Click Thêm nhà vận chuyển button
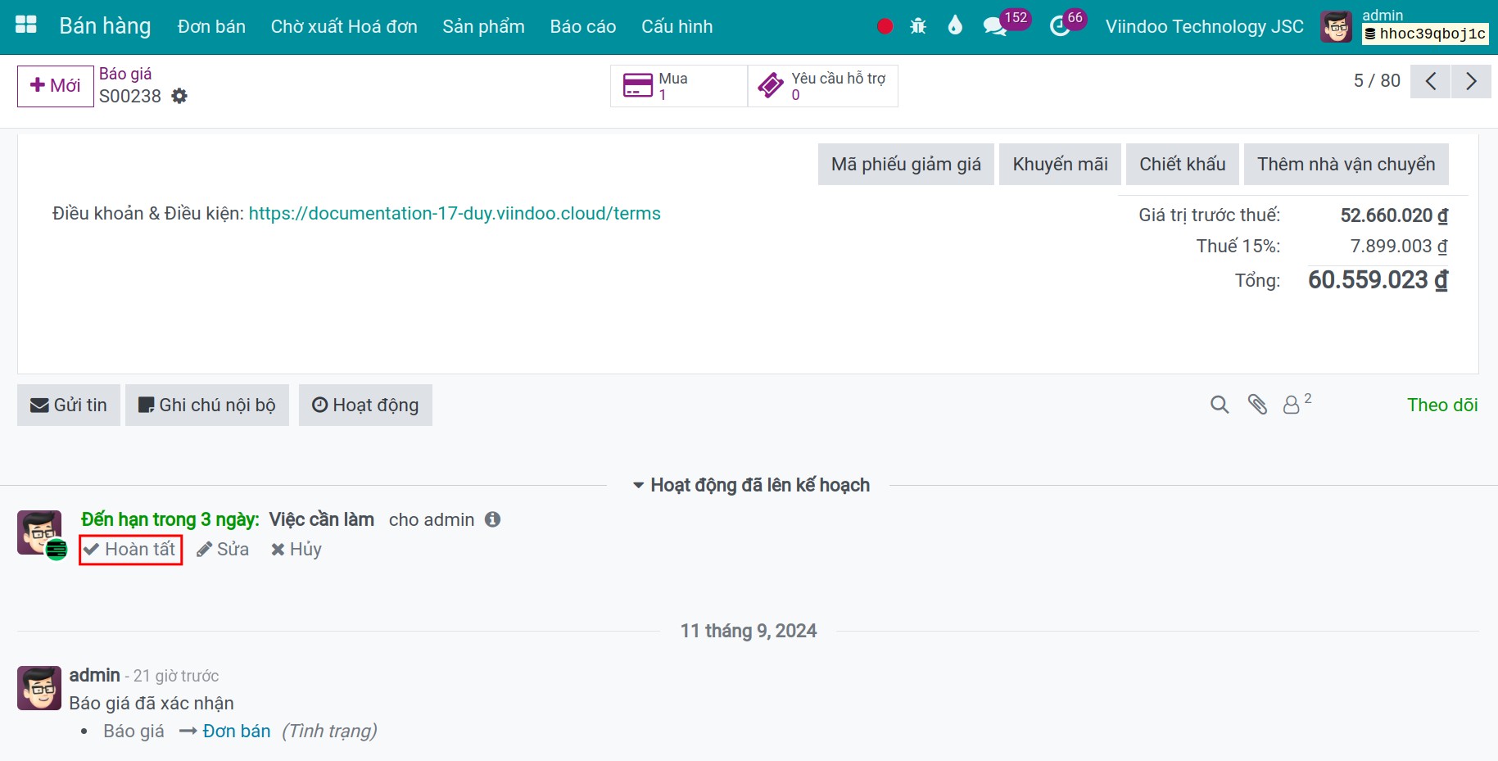Viewport: 1498px width, 761px height. click(1346, 164)
